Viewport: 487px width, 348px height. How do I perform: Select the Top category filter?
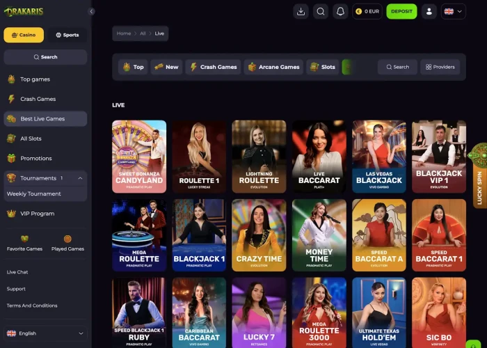tap(133, 67)
